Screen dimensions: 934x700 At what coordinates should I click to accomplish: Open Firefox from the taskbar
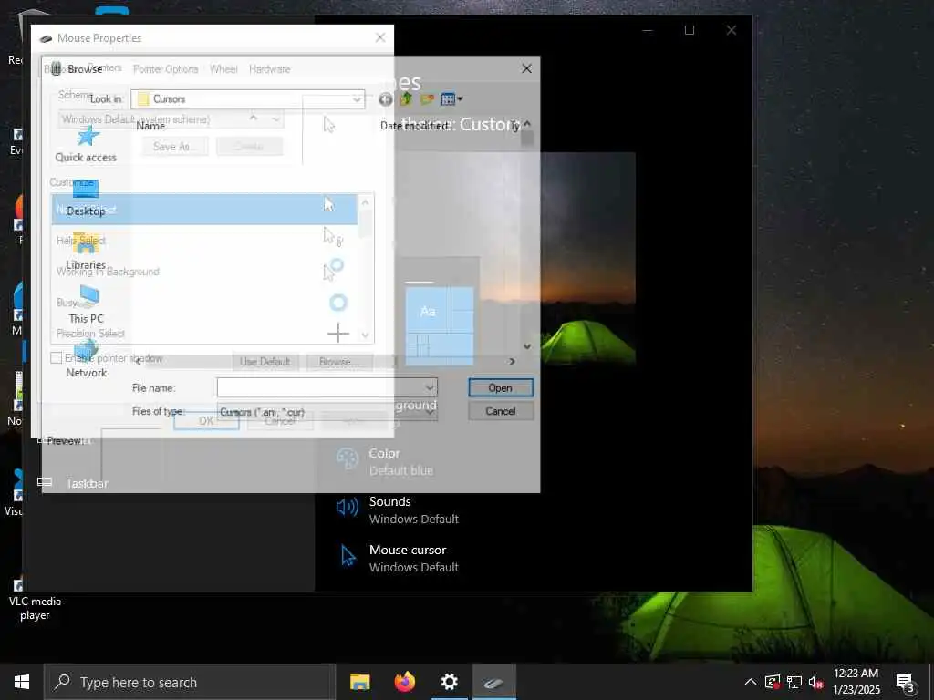[405, 682]
